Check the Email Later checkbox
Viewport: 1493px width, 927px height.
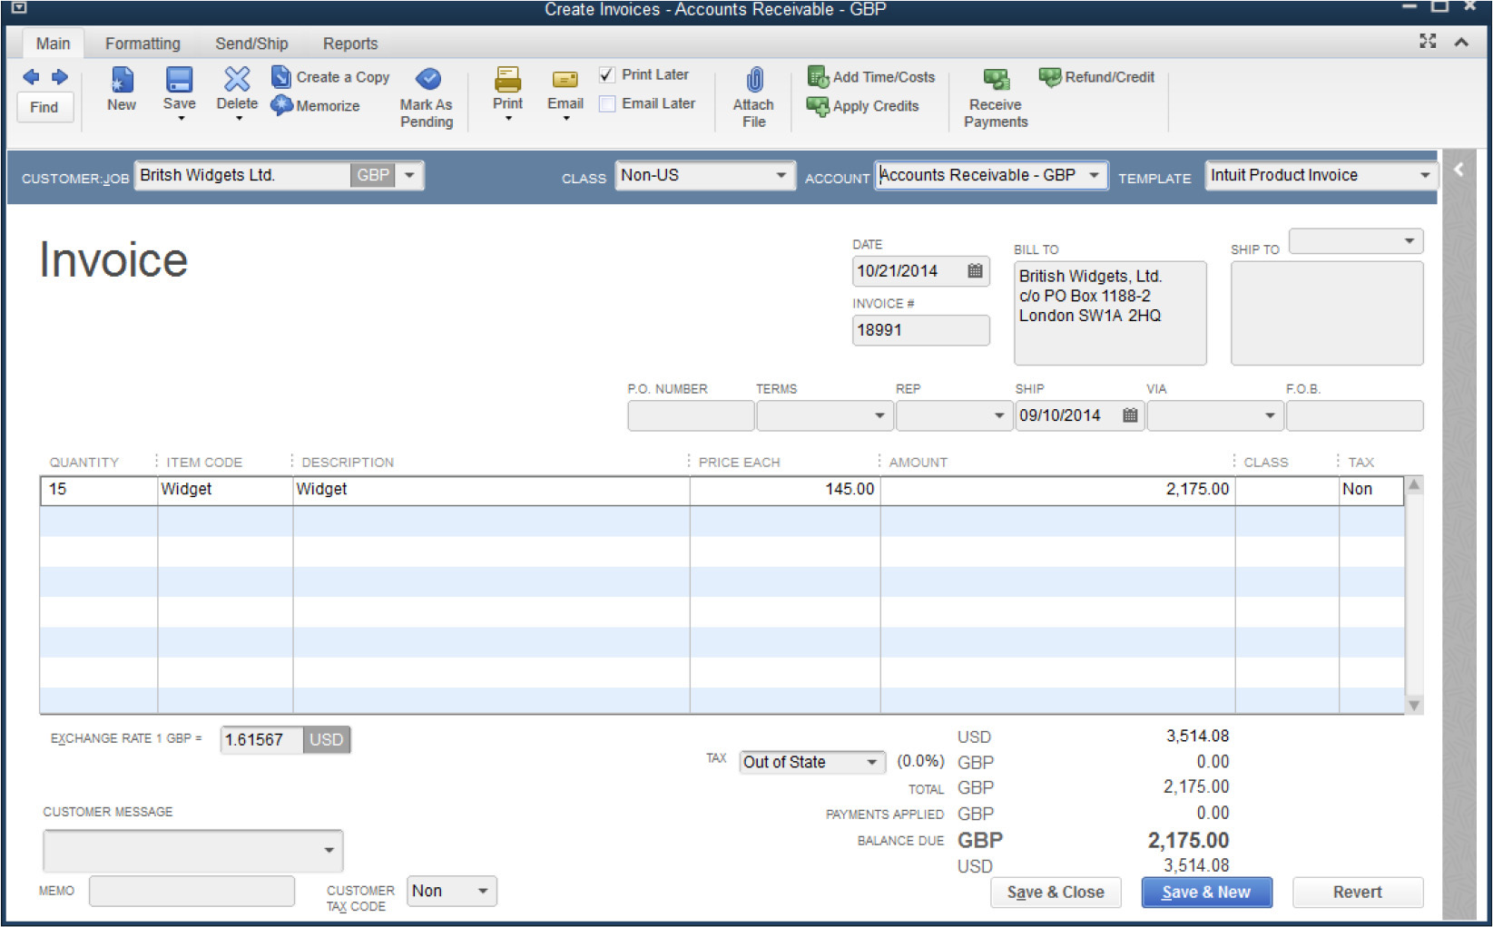[x=607, y=104]
